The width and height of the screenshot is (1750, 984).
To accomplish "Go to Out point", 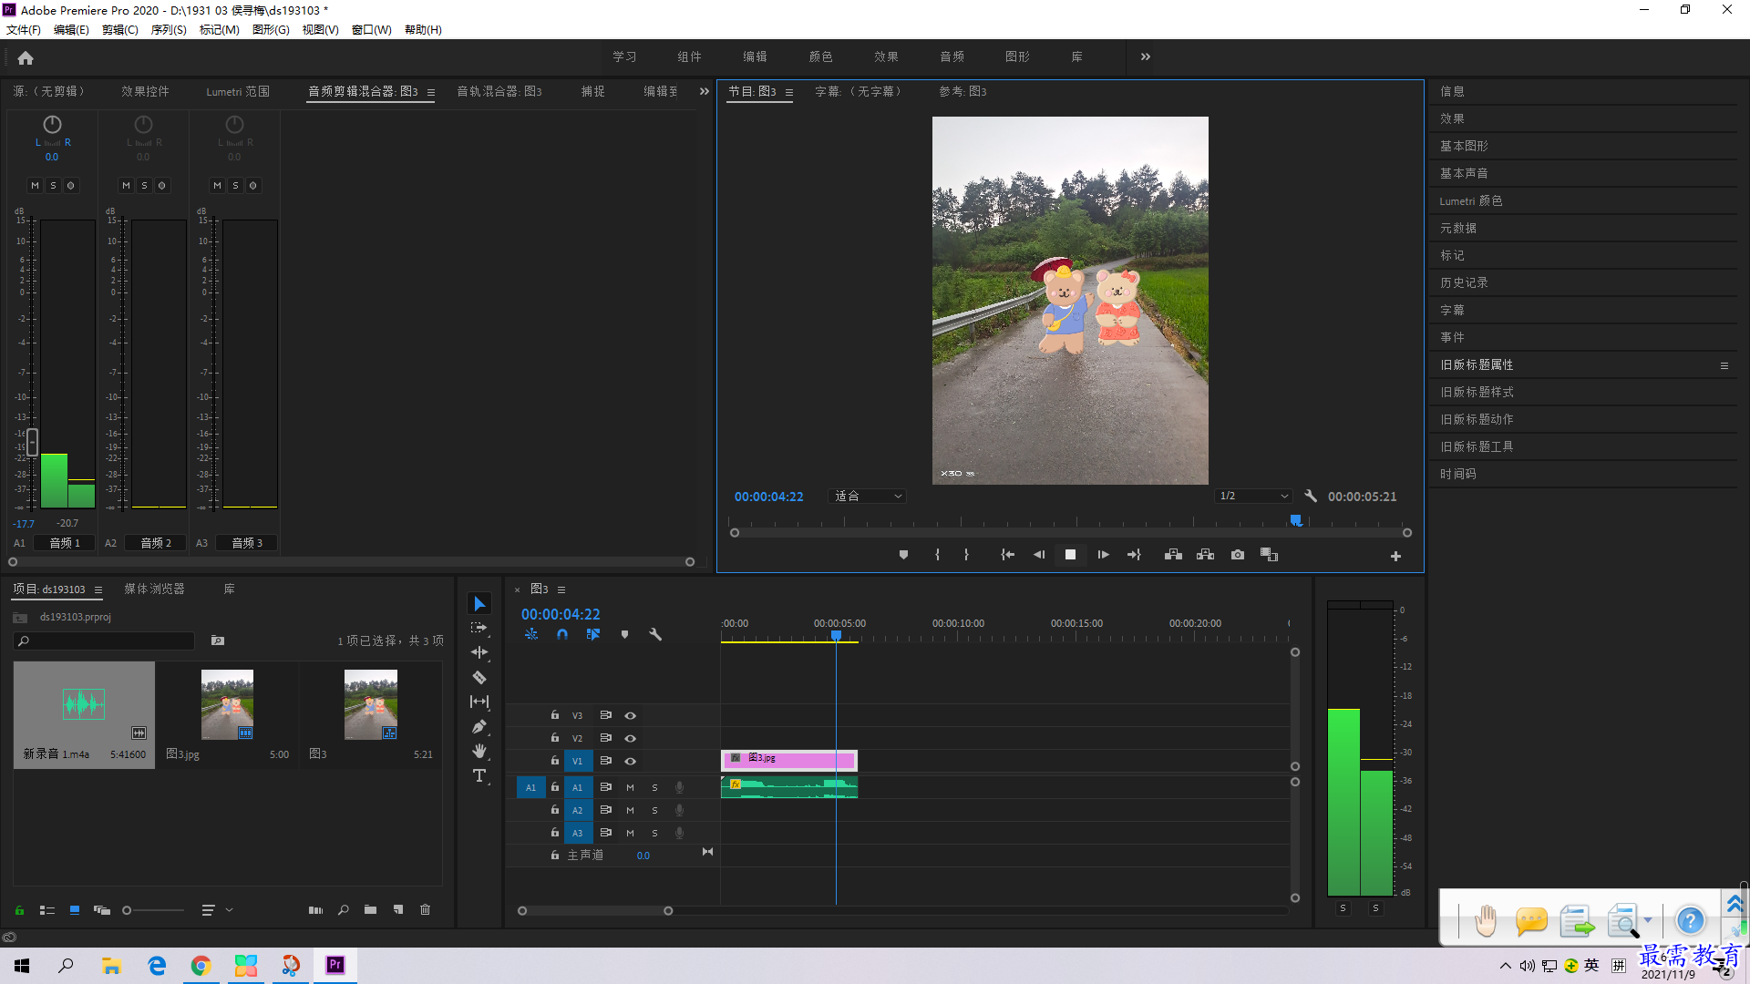I will (1134, 555).
